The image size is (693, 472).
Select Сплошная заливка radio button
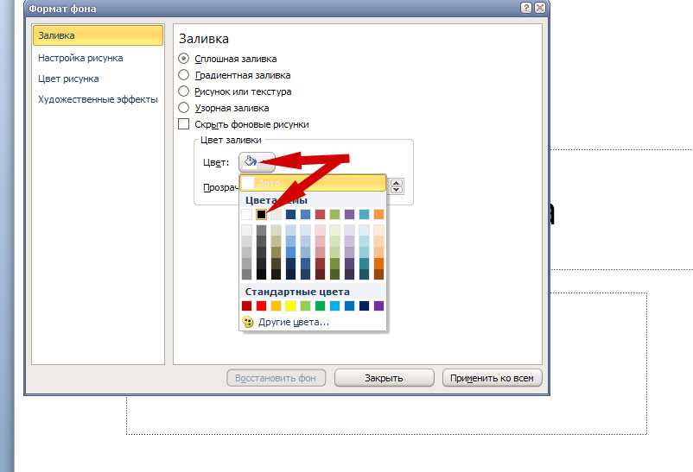(183, 59)
